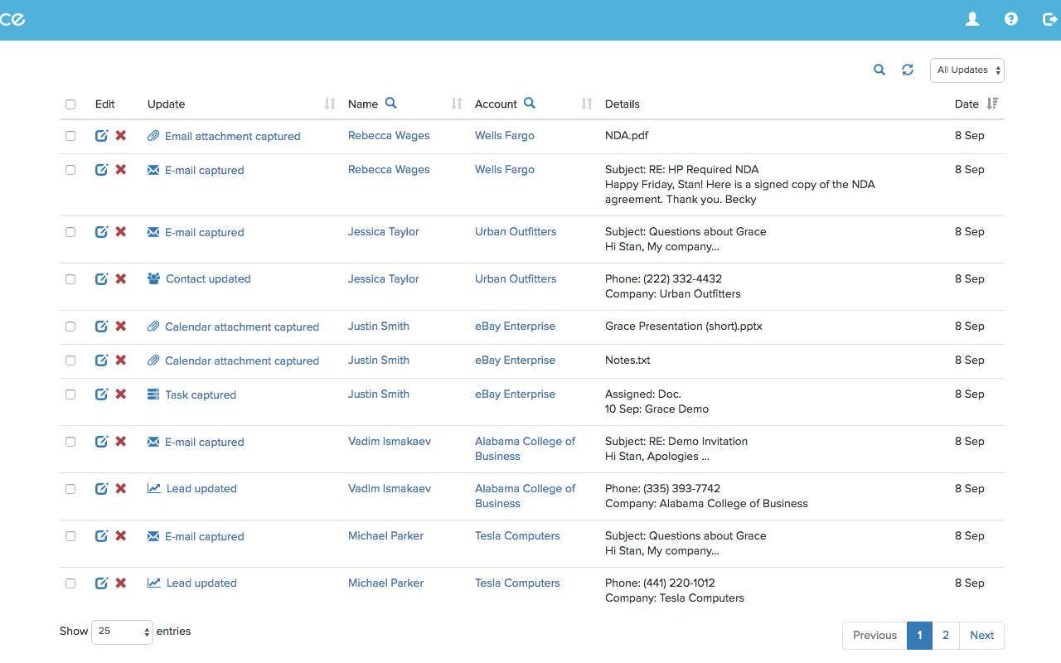Screen dimensions: 1061x663
Task: Open the Email attachment captured link
Action: (233, 136)
